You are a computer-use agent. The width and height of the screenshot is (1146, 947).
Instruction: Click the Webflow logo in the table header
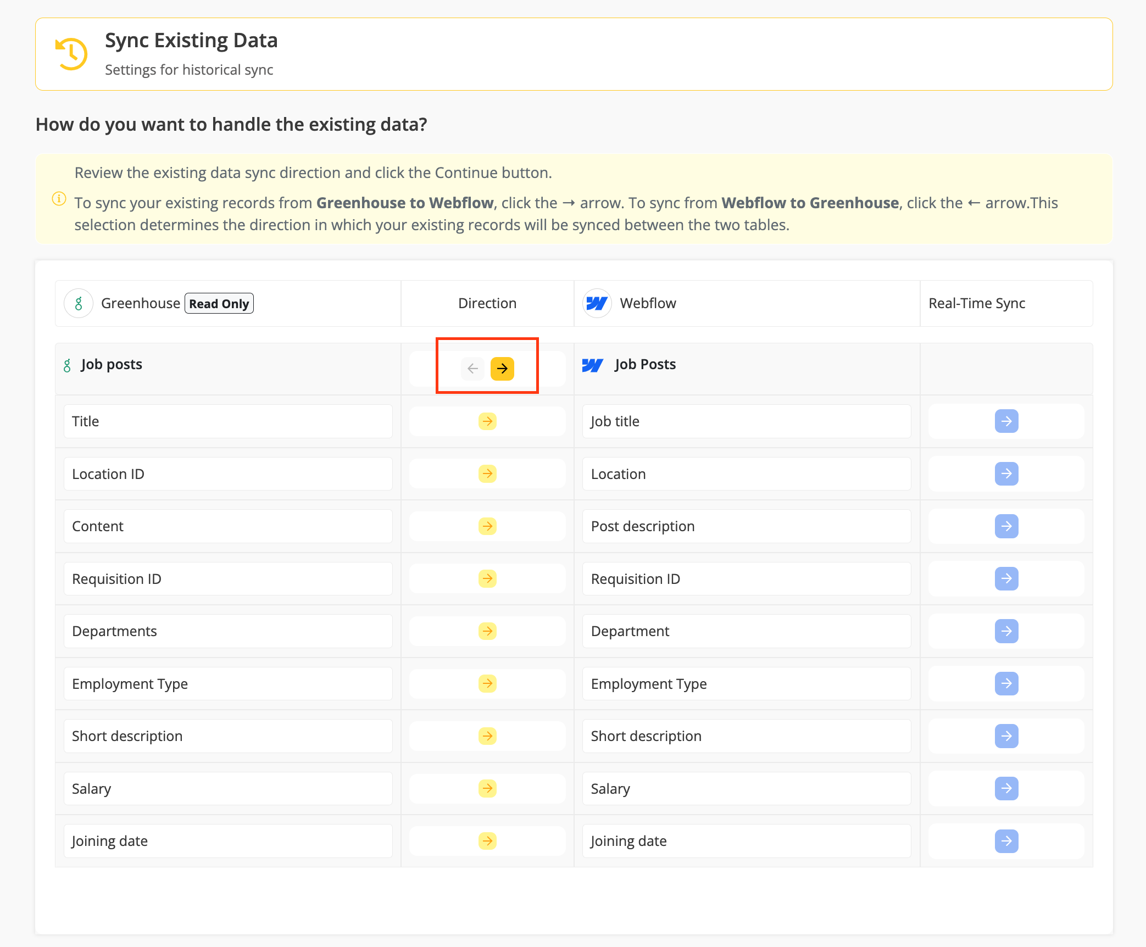597,303
